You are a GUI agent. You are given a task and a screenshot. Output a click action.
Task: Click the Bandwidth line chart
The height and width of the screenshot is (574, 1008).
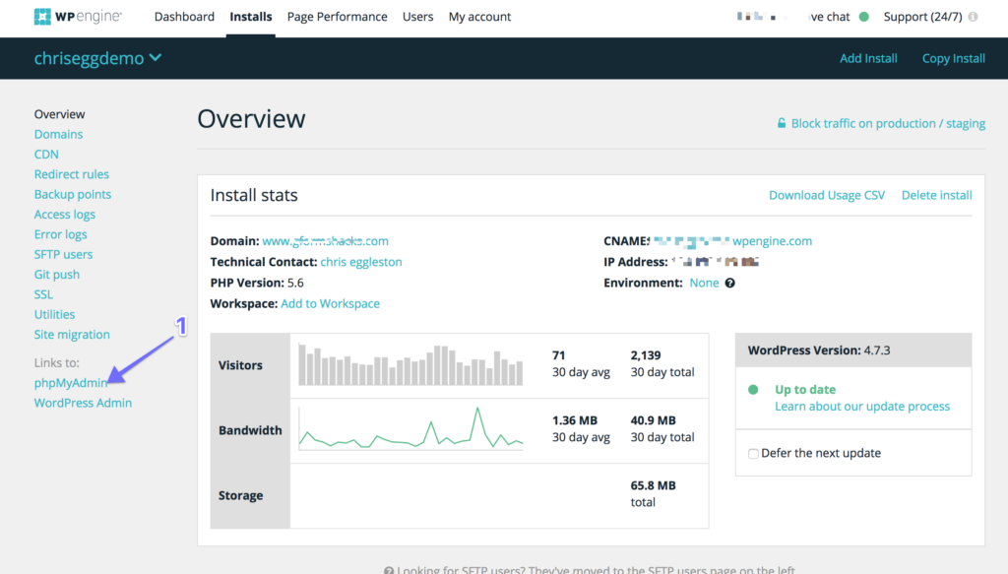click(410, 428)
